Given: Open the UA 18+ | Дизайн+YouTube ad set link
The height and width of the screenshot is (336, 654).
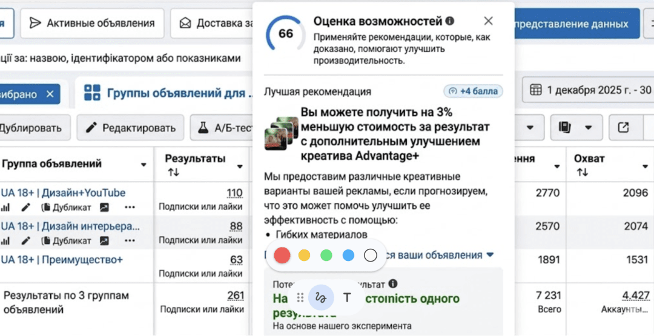Looking at the screenshot, I should 63,193.
